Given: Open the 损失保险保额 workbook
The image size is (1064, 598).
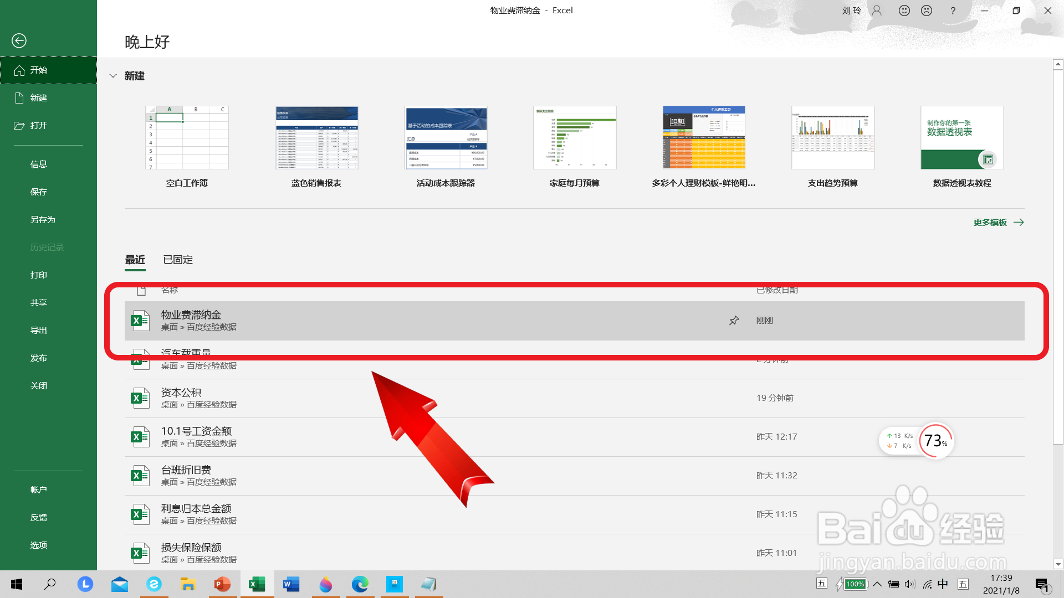Looking at the screenshot, I should pos(574,553).
